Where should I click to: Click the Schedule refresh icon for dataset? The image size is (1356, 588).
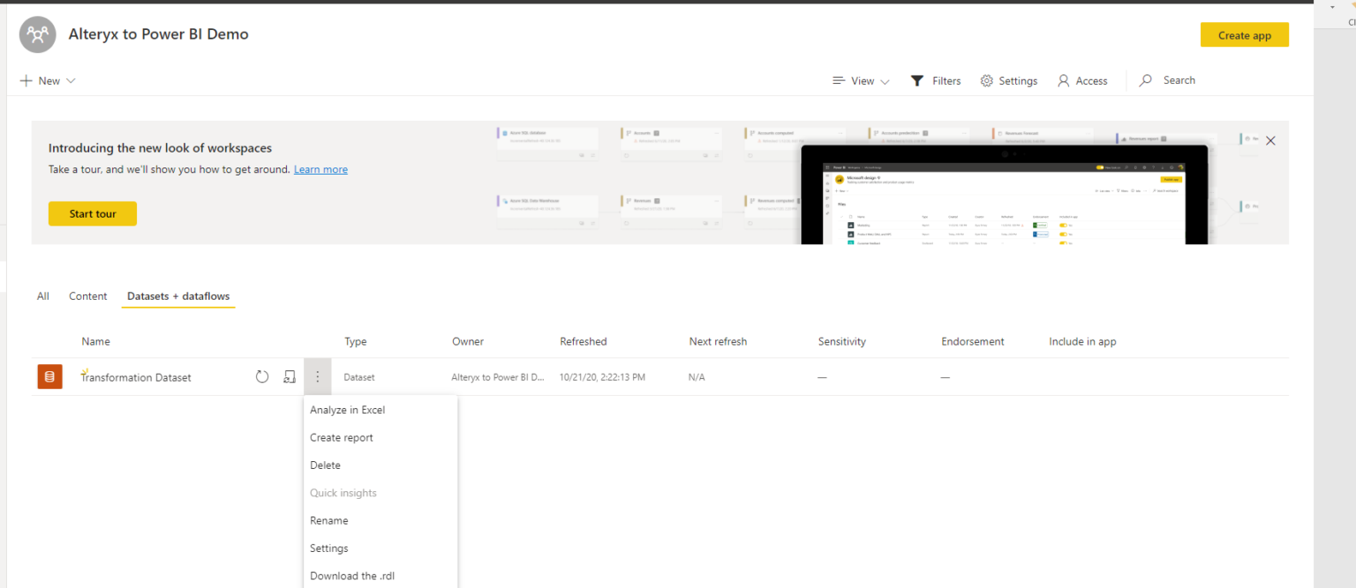click(290, 377)
